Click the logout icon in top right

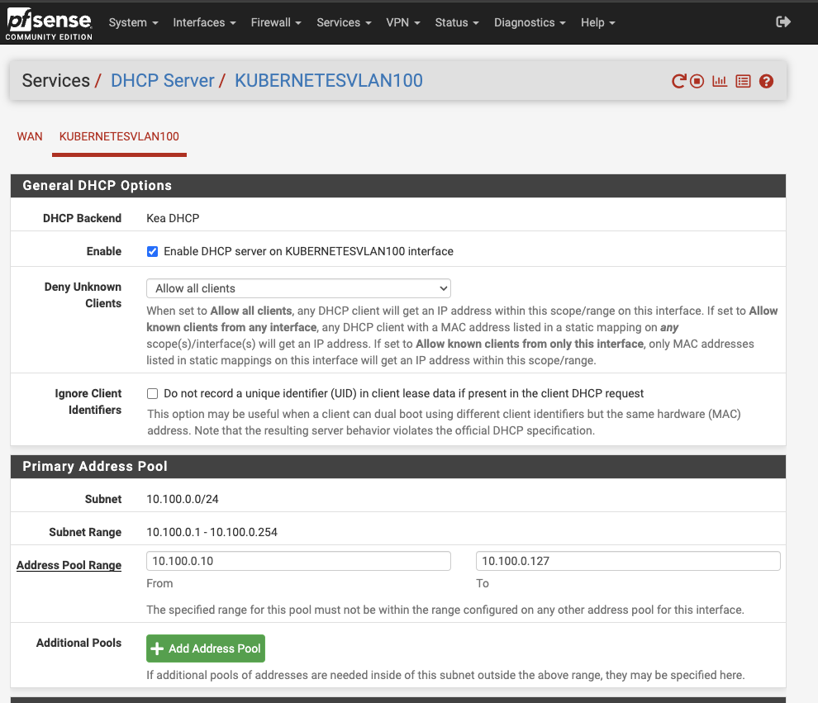click(x=782, y=22)
